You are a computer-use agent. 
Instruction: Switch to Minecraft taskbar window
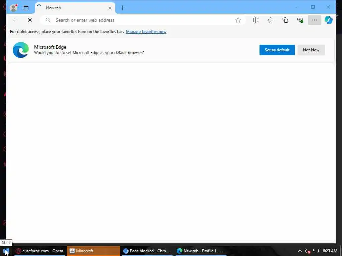click(94, 251)
